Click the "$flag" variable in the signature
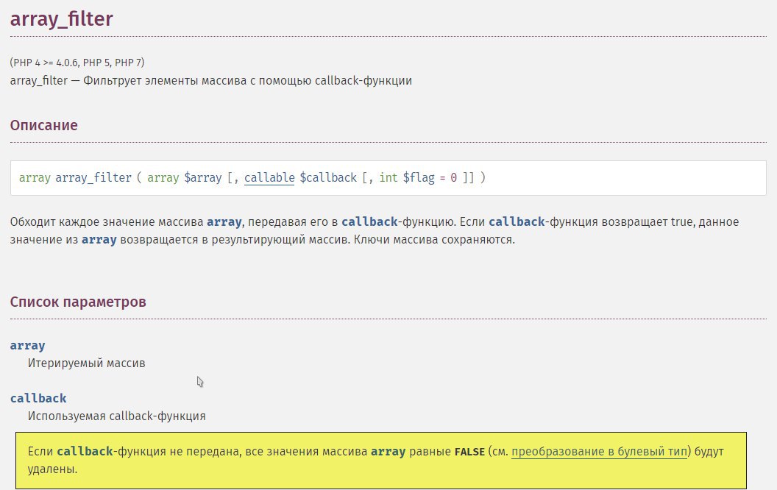The width and height of the screenshot is (777, 490). 419,177
